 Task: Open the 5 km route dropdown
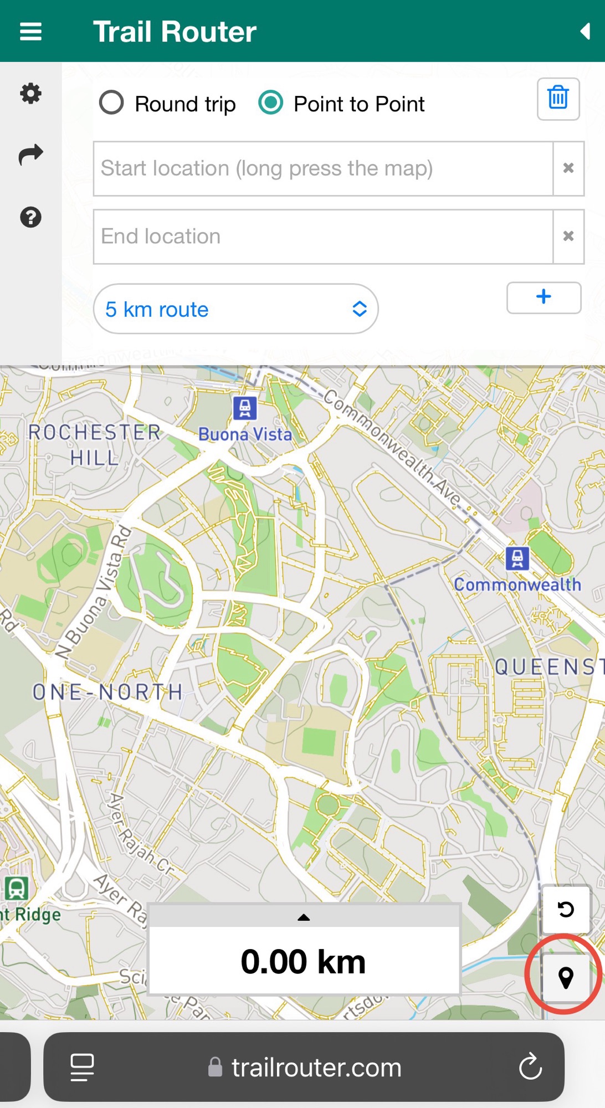(236, 309)
